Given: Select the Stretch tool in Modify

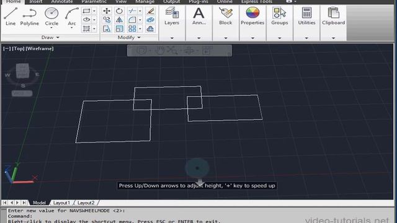Looking at the screenshot, I should [107, 28].
